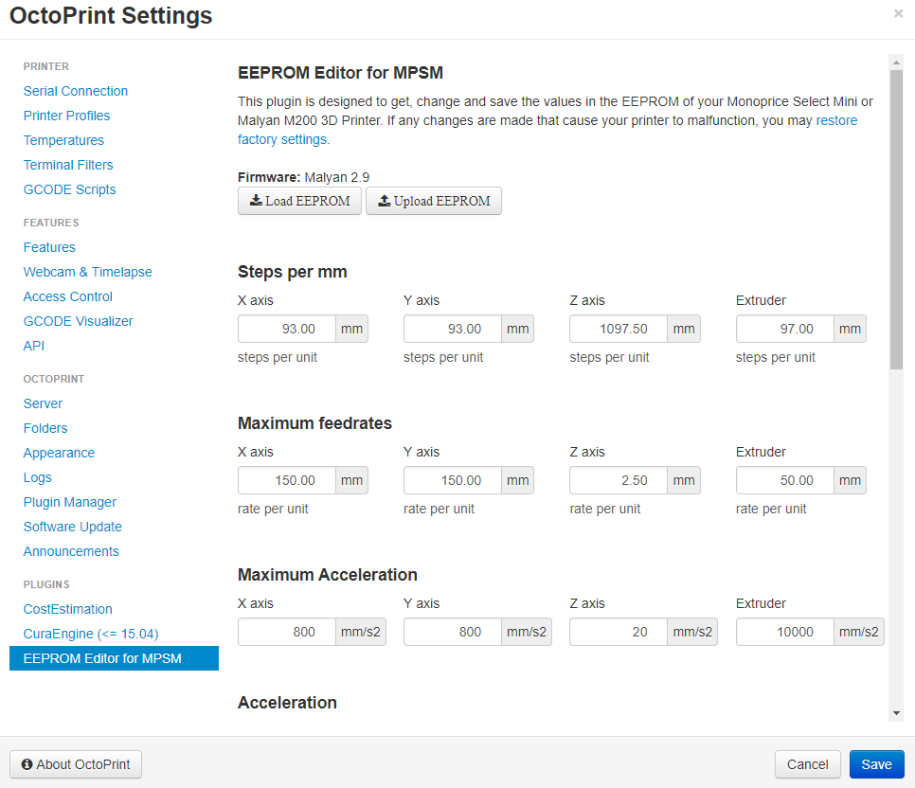Open the Logs section
This screenshot has height=788, width=915.
37,477
